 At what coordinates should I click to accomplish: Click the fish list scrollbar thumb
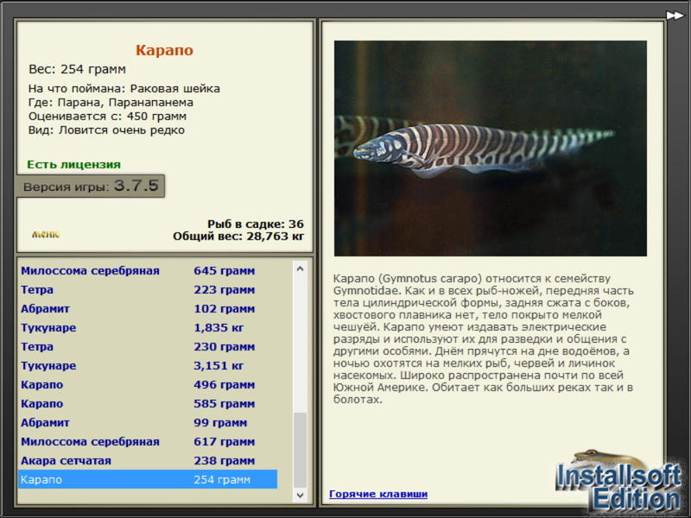(300, 450)
